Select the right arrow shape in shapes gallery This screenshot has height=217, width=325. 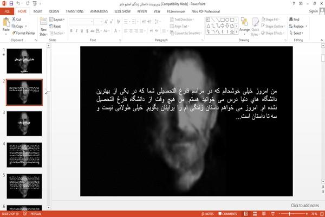click(x=223, y=25)
